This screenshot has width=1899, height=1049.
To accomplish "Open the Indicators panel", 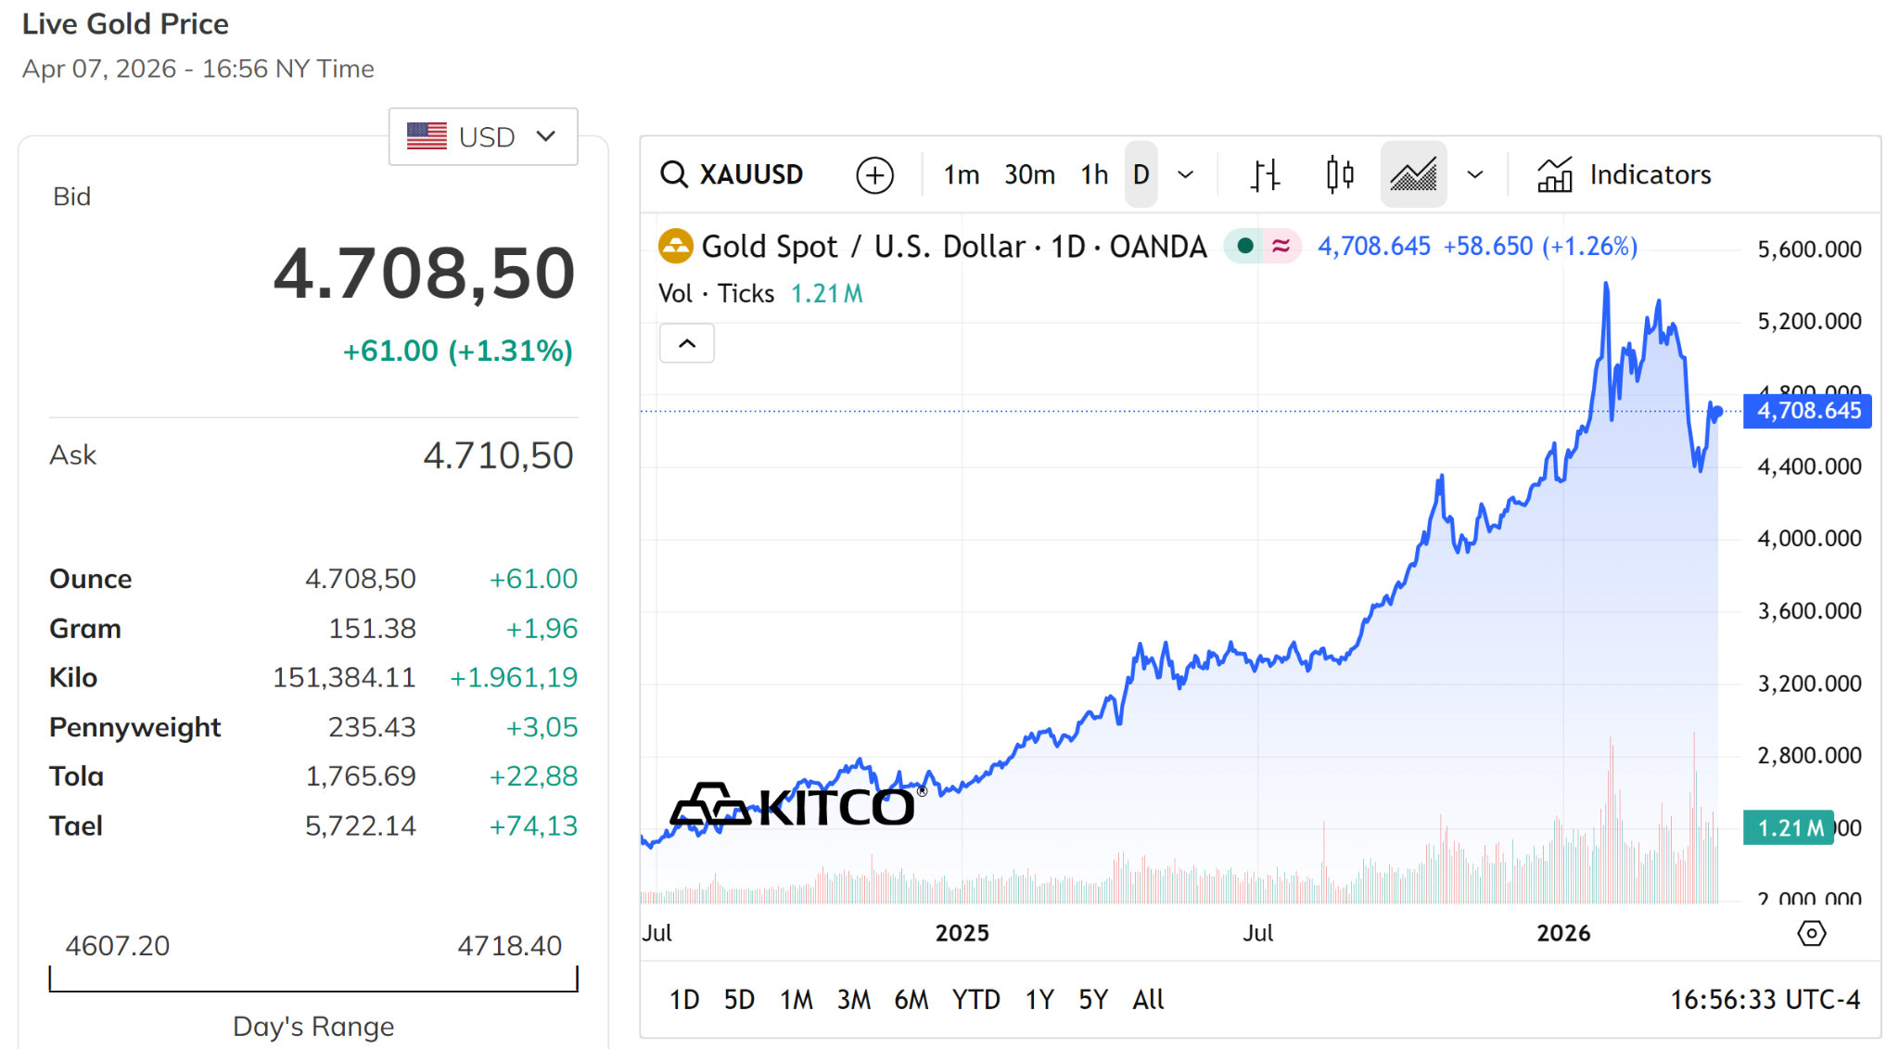I will click(x=1624, y=174).
